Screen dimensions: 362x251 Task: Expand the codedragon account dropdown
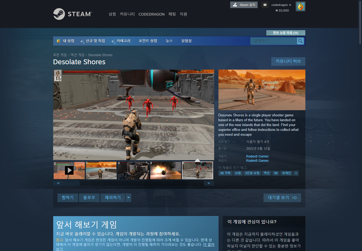(281, 5)
